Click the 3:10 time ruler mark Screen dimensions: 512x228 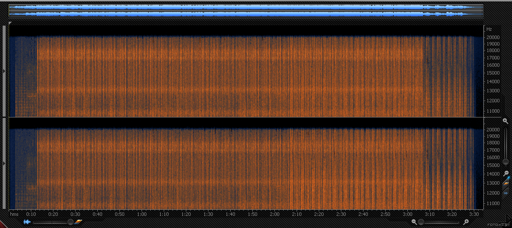click(x=430, y=214)
